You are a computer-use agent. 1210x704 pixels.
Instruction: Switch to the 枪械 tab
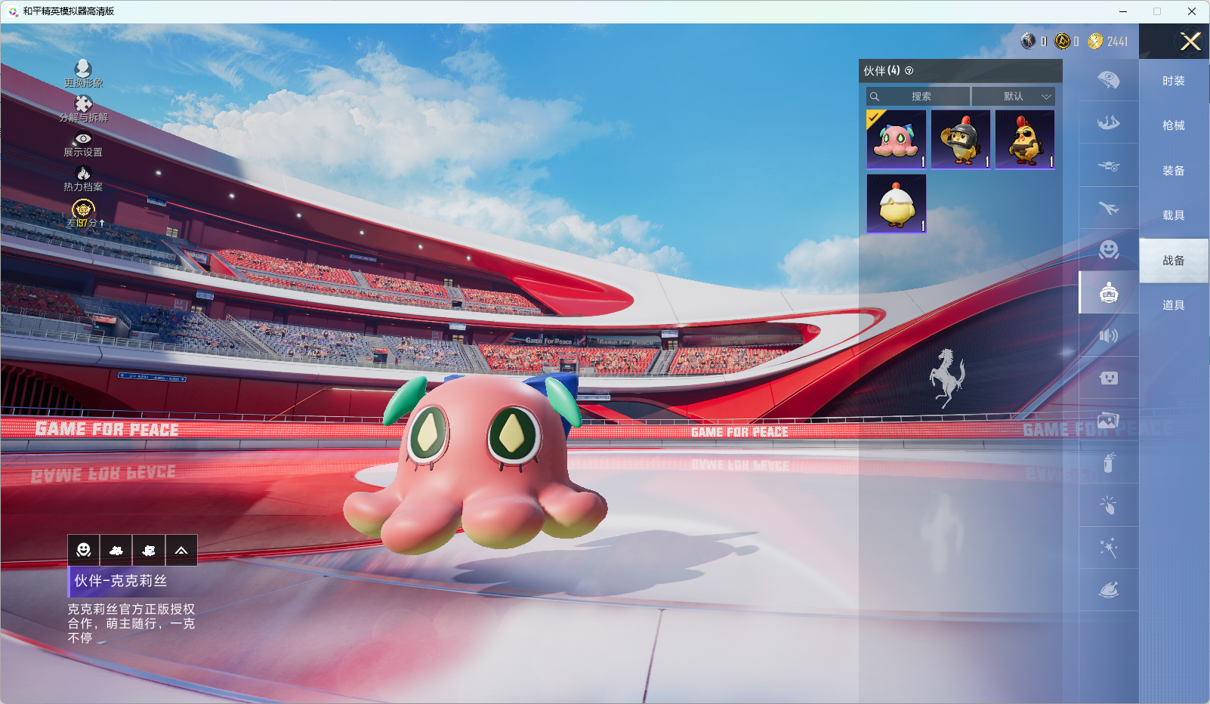[x=1174, y=125]
